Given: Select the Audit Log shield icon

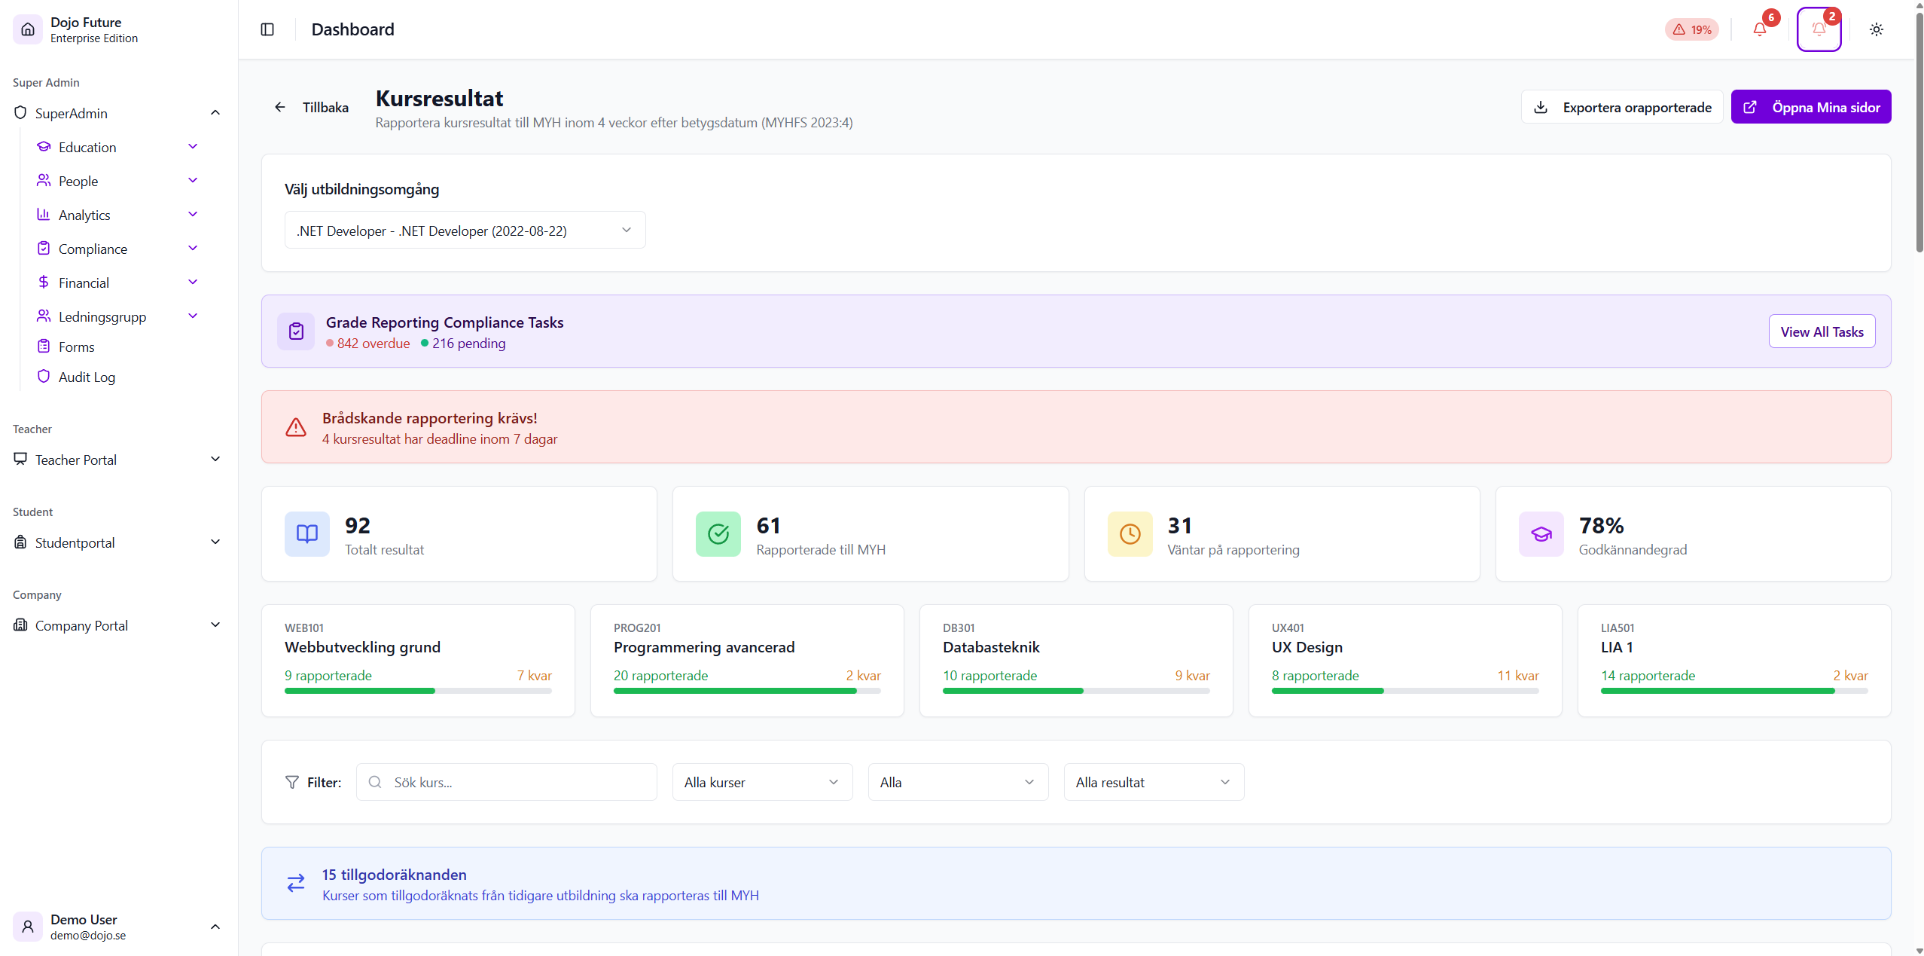Looking at the screenshot, I should point(44,377).
